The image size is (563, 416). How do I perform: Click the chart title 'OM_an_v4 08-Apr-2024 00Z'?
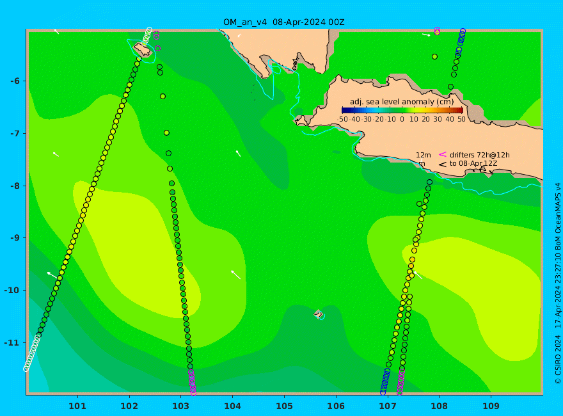[283, 22]
